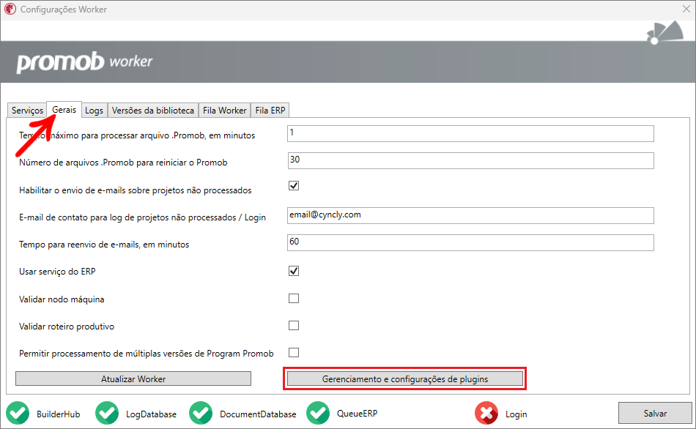Check multiple Program Promob versions option
Image resolution: width=696 pixels, height=429 pixels.
point(293,352)
